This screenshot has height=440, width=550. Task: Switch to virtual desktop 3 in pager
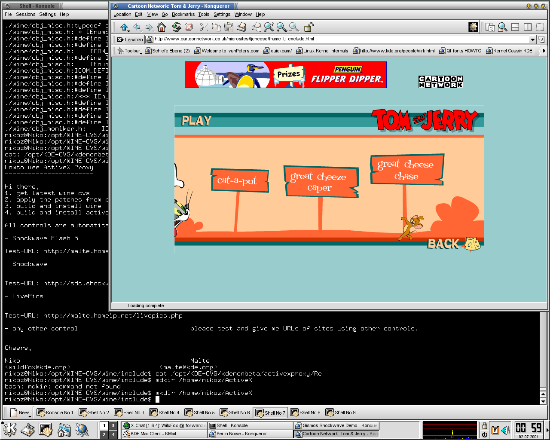pos(113,426)
